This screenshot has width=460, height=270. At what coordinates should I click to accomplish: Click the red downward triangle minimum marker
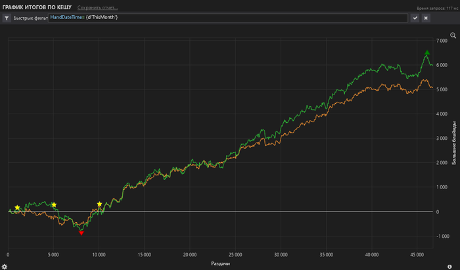81,233
